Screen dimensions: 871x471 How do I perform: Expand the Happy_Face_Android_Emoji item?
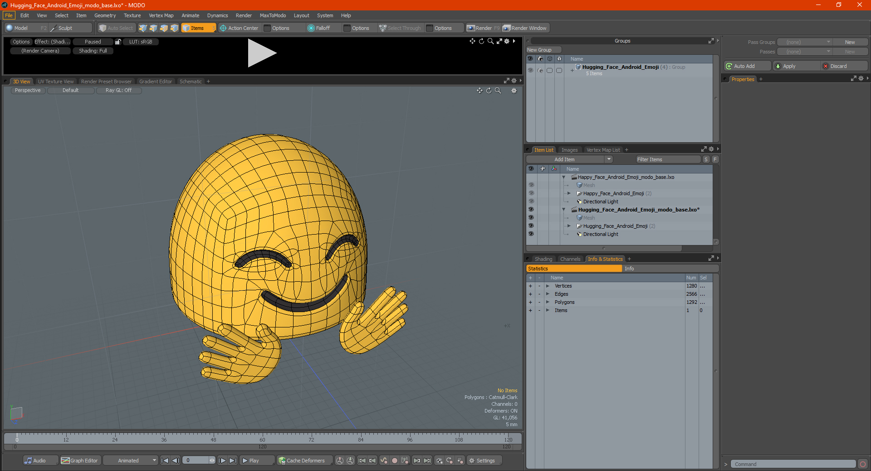(x=569, y=193)
